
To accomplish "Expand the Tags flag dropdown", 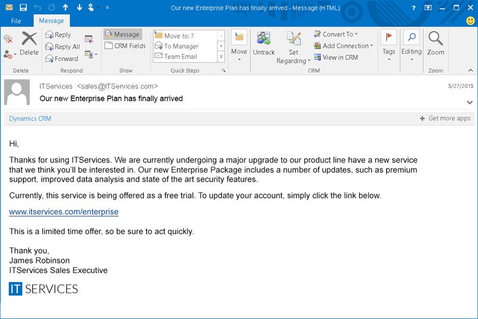I will tap(389, 59).
